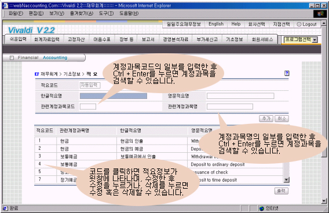
Task: Click the page scrollbar up arrow
Action: click(324, 23)
